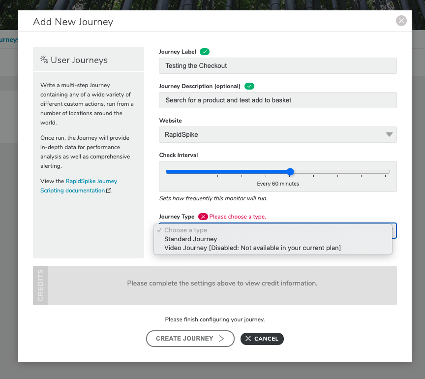Click the Check Interval slider handle
425x379 pixels.
(x=290, y=172)
